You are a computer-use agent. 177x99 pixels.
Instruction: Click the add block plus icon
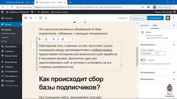pyautogui.click(x=26, y=18)
